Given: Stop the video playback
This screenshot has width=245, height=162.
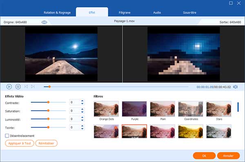Looking at the screenshot, I should click(x=18, y=87).
